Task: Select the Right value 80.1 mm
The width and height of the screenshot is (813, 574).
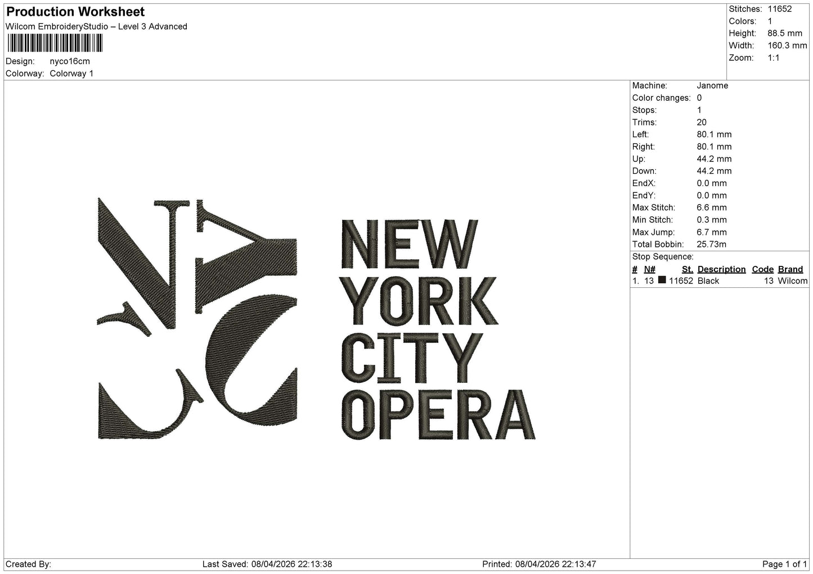Action: tap(714, 147)
